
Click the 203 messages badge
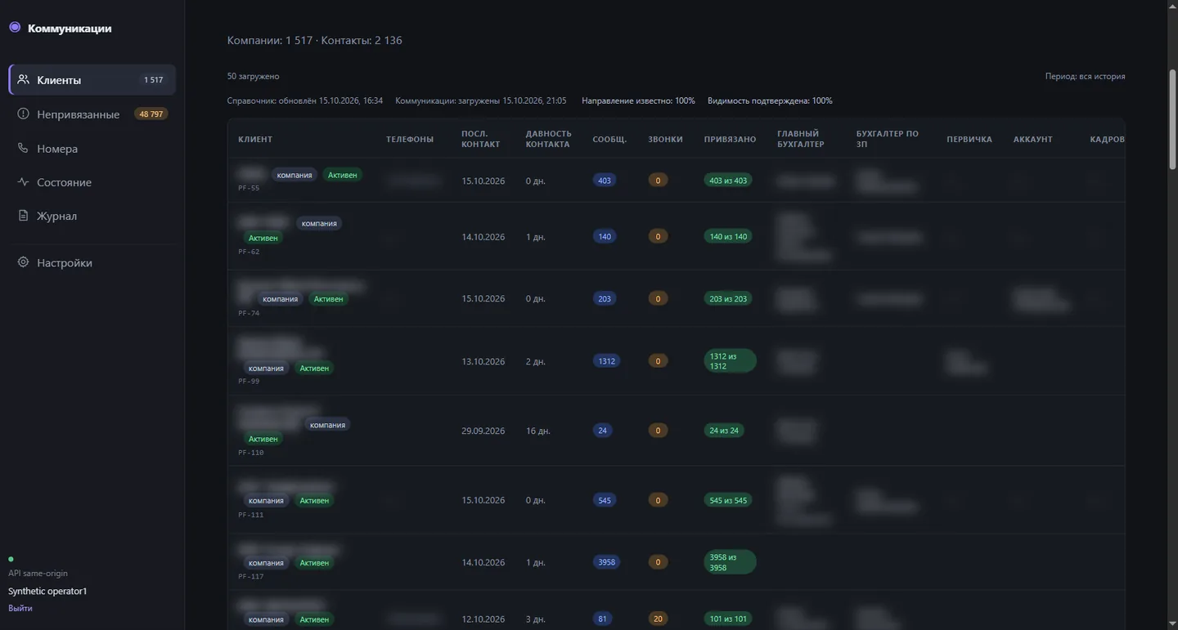(605, 298)
